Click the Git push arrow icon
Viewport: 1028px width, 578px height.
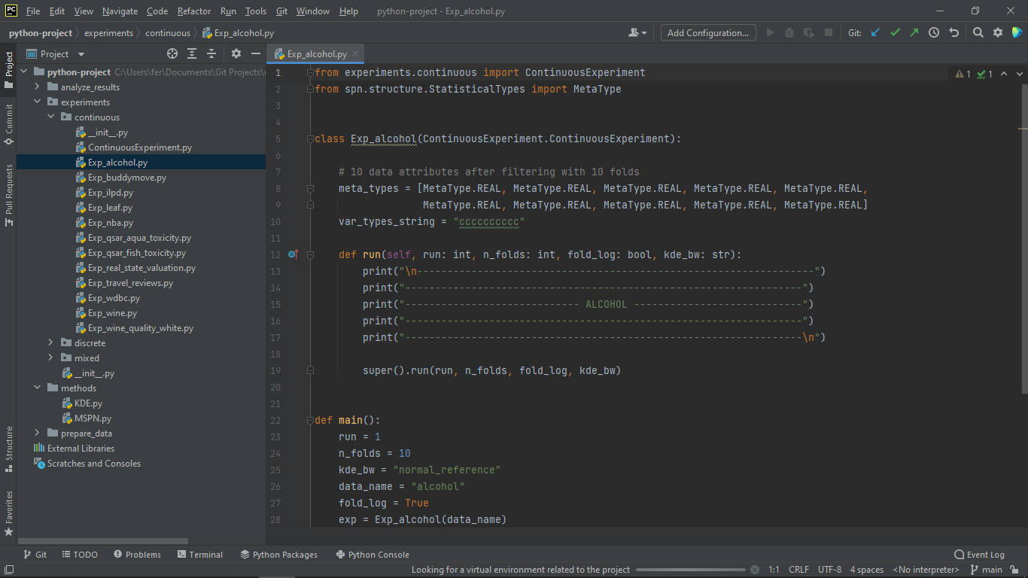coord(914,32)
